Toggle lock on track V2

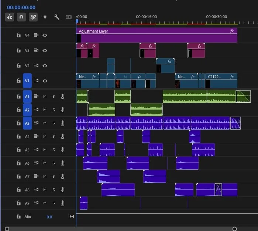tap(18, 66)
